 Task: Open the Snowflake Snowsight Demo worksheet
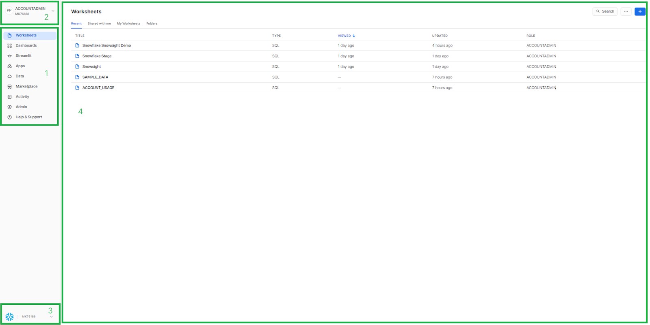(106, 45)
